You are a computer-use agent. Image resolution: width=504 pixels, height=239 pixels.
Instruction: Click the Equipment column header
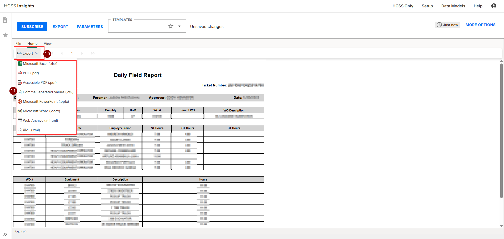click(72, 179)
